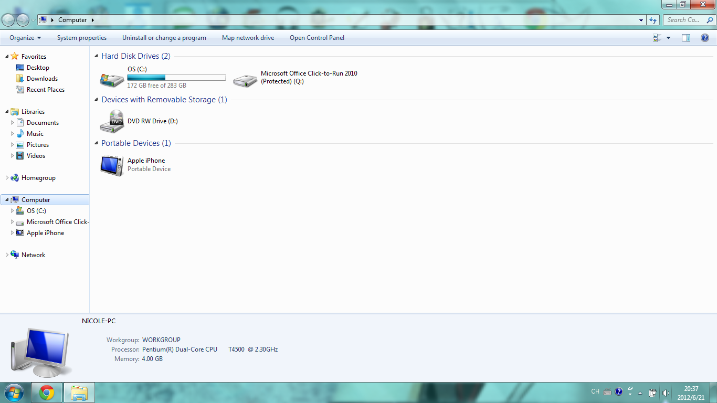Click the Forward navigation arrow button
717x403 pixels.
click(23, 20)
